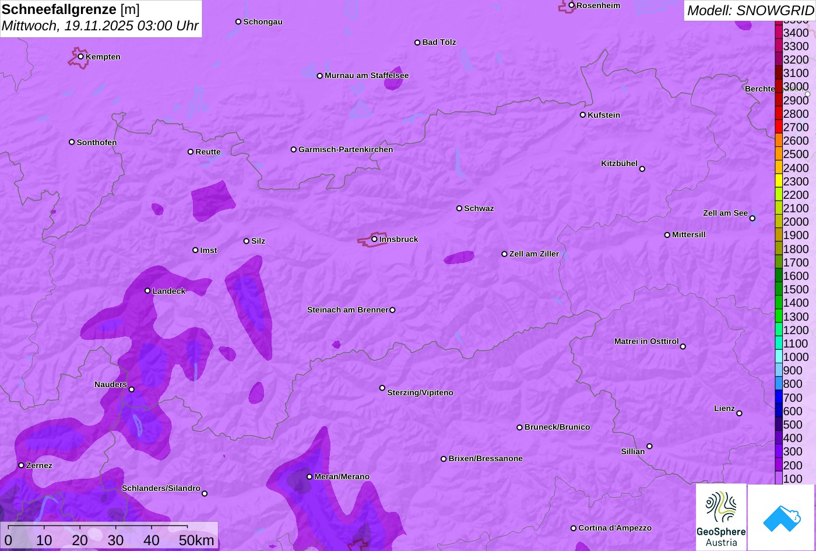Image resolution: width=816 pixels, height=551 pixels.
Task: Select the Lienz marker dot
Action: coord(739,413)
